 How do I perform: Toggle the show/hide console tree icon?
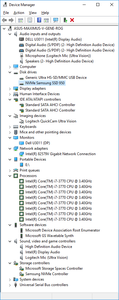[21, 20]
